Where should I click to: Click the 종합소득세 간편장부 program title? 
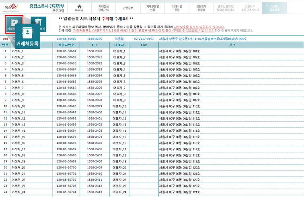pyautogui.click(x=47, y=8)
